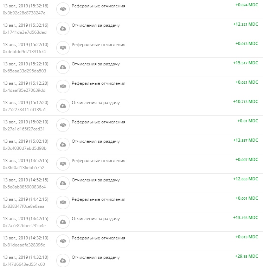Click handshake icon for 0xdebfdd9d71331674 row
This screenshot has width=263, height=270.
[63, 48]
